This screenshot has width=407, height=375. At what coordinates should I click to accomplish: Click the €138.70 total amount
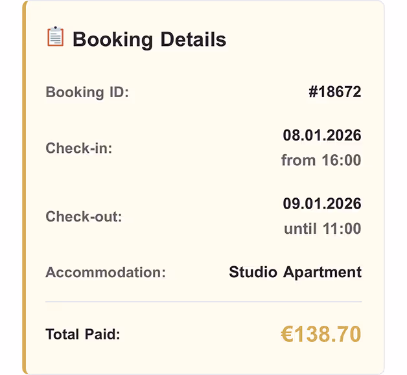(321, 334)
